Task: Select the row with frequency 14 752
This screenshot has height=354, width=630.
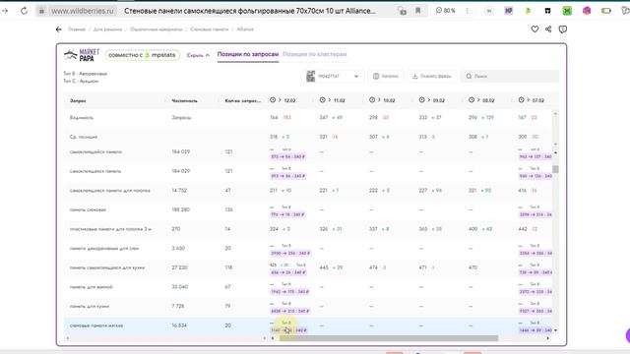Action: point(308,190)
